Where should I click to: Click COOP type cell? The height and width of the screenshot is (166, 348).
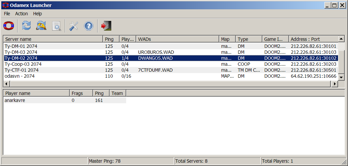(244, 64)
